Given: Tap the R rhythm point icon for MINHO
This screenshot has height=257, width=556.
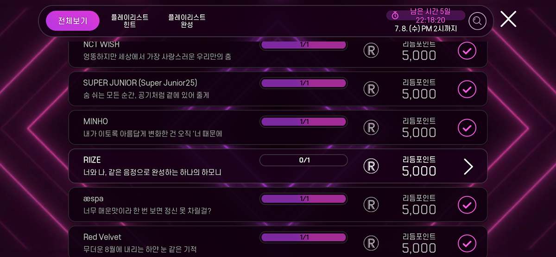Looking at the screenshot, I should tap(371, 127).
